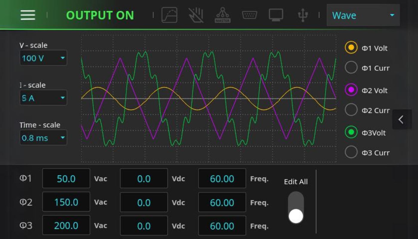Open the Time-scale 0.8 ms dropdown
418x239 pixels.
(43, 138)
